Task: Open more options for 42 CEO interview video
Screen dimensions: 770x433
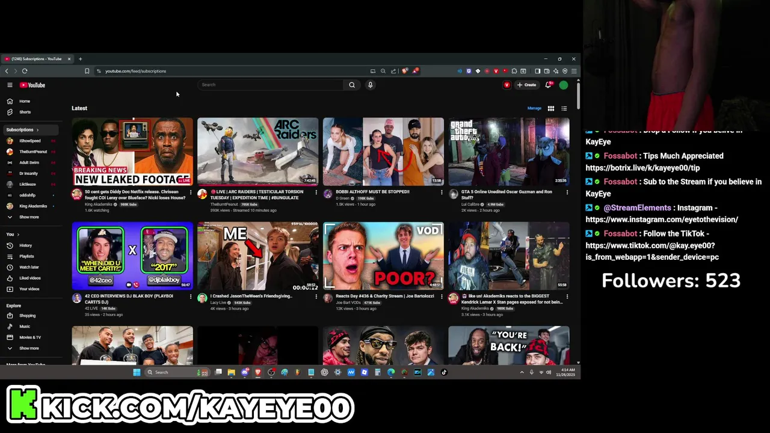Action: tap(191, 296)
